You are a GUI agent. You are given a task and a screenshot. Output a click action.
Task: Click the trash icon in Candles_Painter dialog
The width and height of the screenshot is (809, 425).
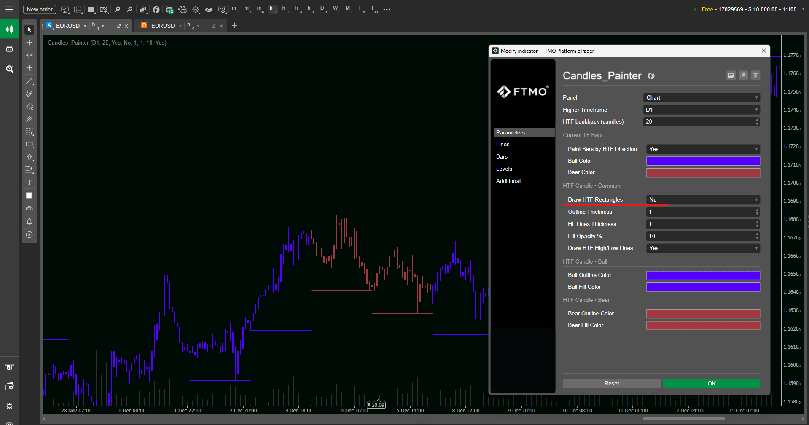tap(755, 75)
